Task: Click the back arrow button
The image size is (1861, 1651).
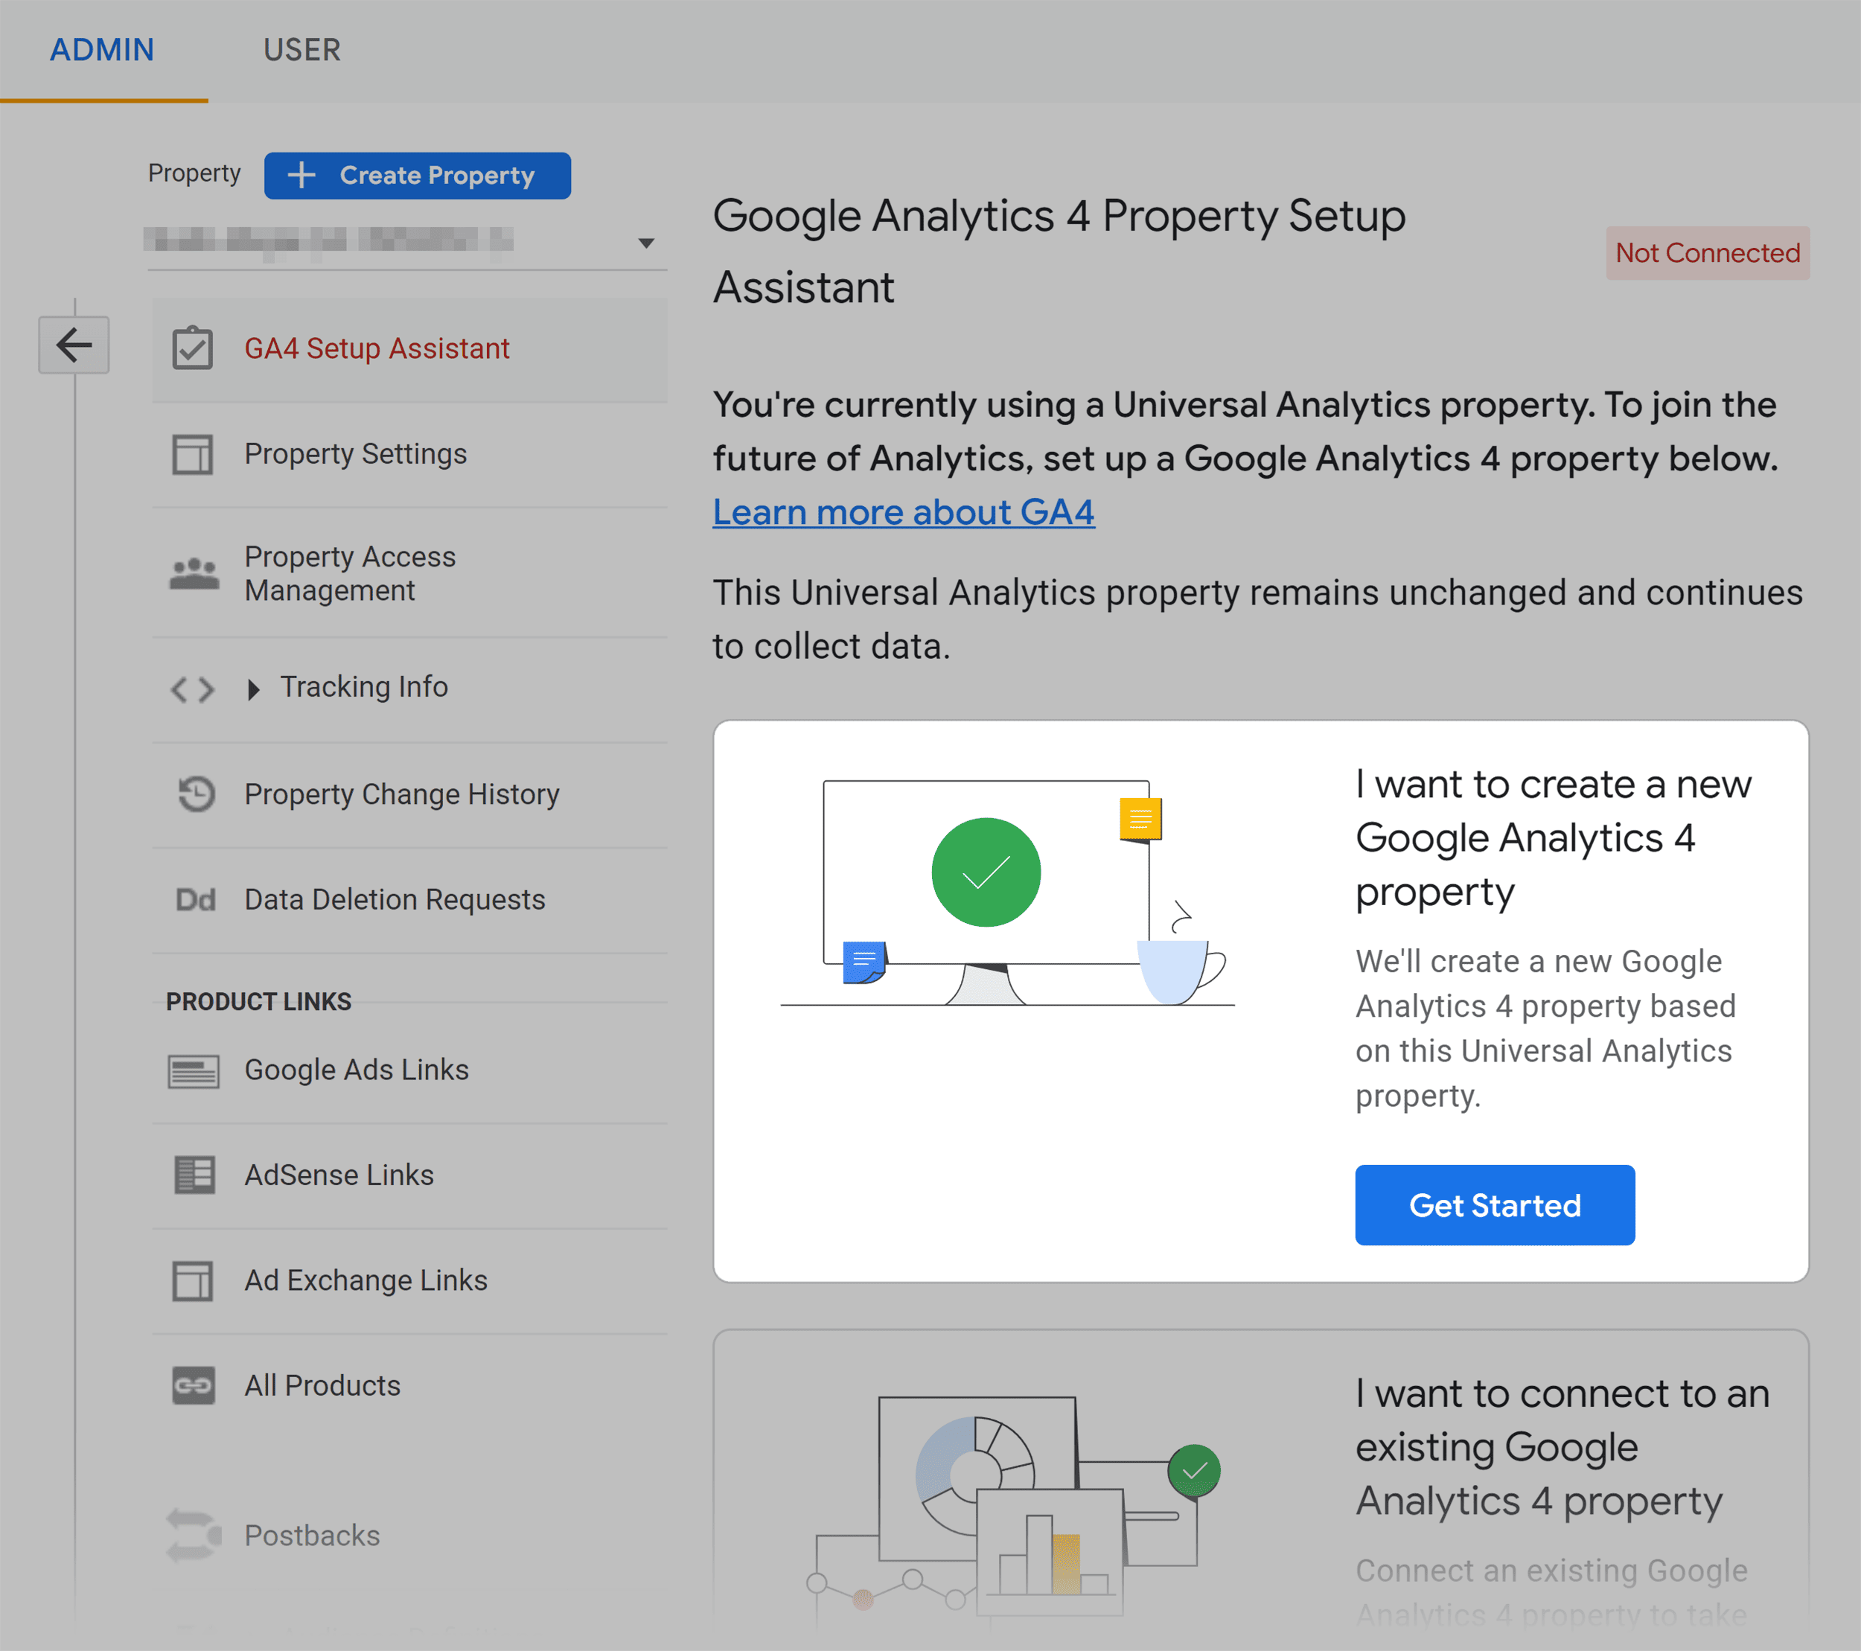Action: point(74,344)
